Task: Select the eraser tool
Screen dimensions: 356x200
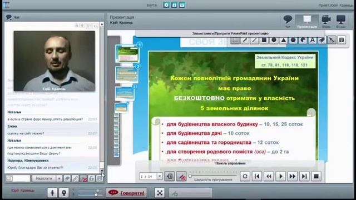Action: coord(322,41)
